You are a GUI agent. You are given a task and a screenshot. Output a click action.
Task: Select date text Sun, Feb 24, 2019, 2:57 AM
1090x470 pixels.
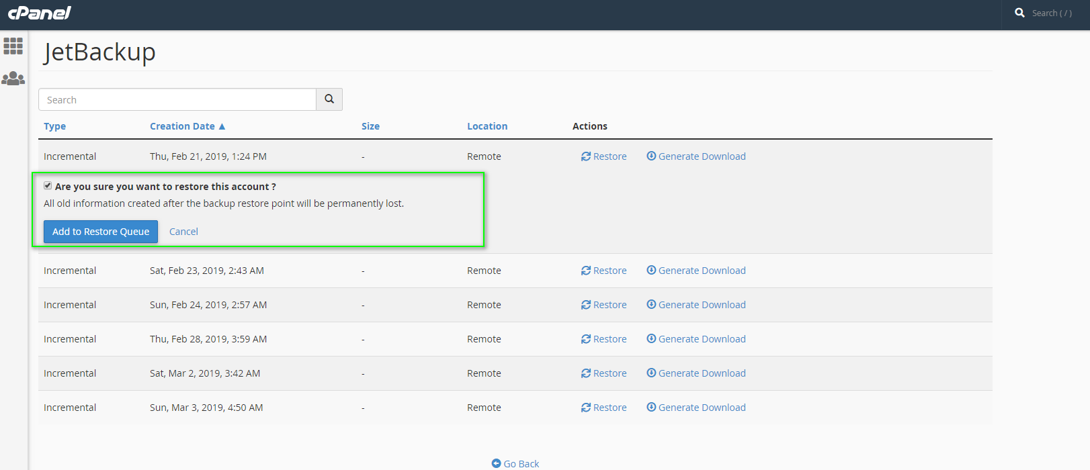208,305
